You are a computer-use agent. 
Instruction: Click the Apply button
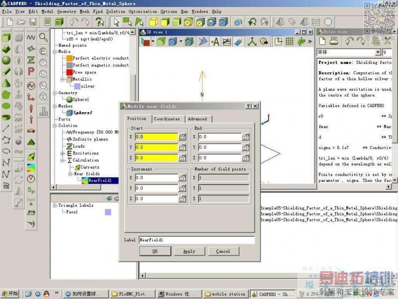click(189, 251)
